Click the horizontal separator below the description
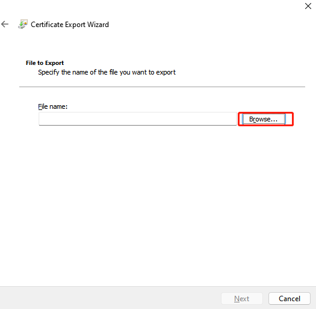The width and height of the screenshot is (316, 309). click(162, 87)
